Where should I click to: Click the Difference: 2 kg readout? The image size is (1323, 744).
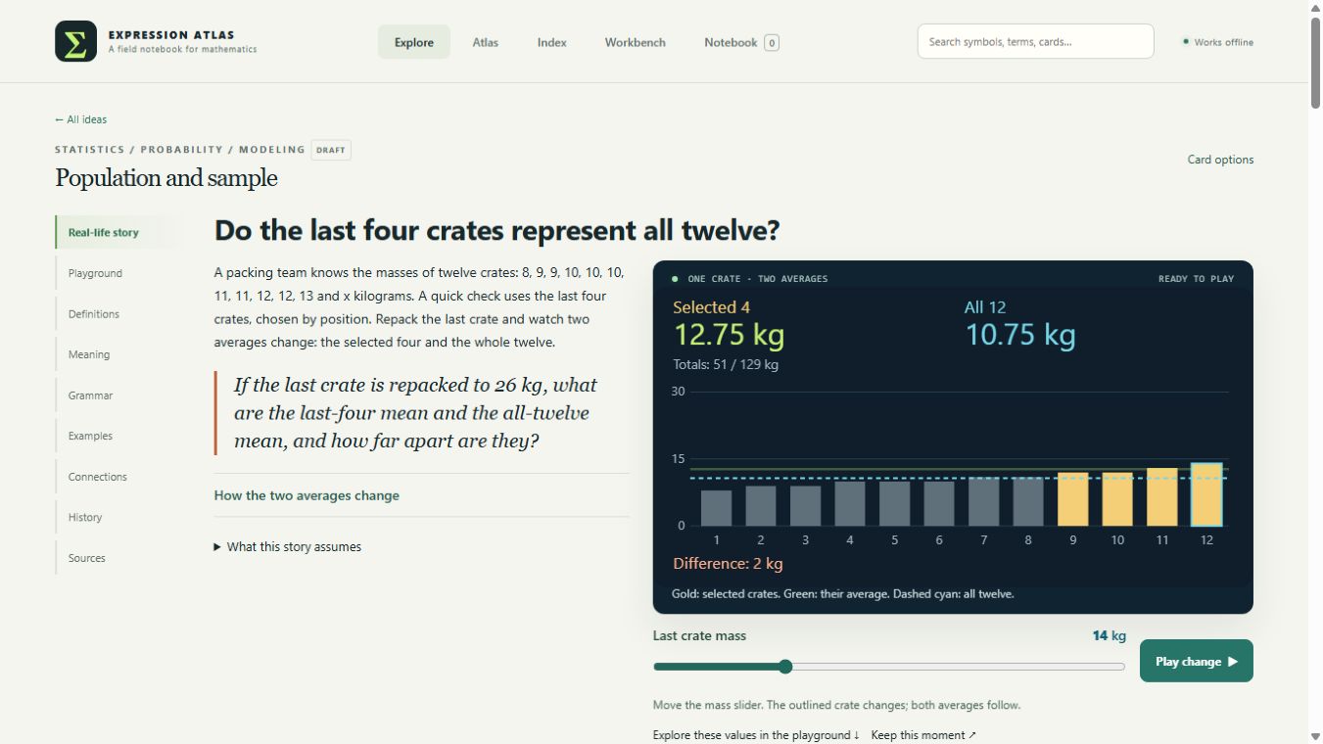coord(728,564)
